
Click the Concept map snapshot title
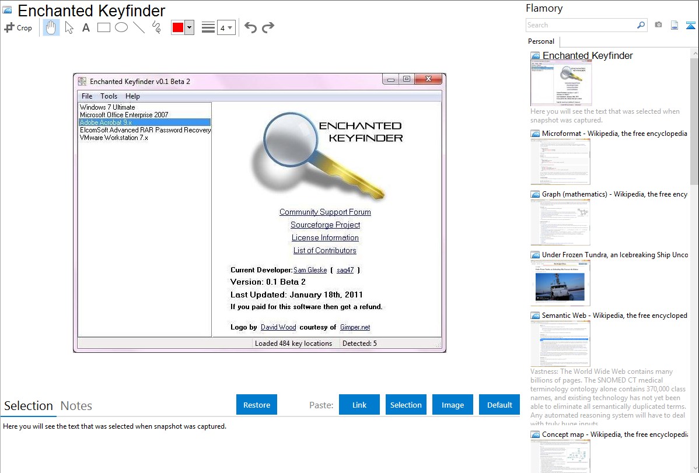(x=614, y=434)
